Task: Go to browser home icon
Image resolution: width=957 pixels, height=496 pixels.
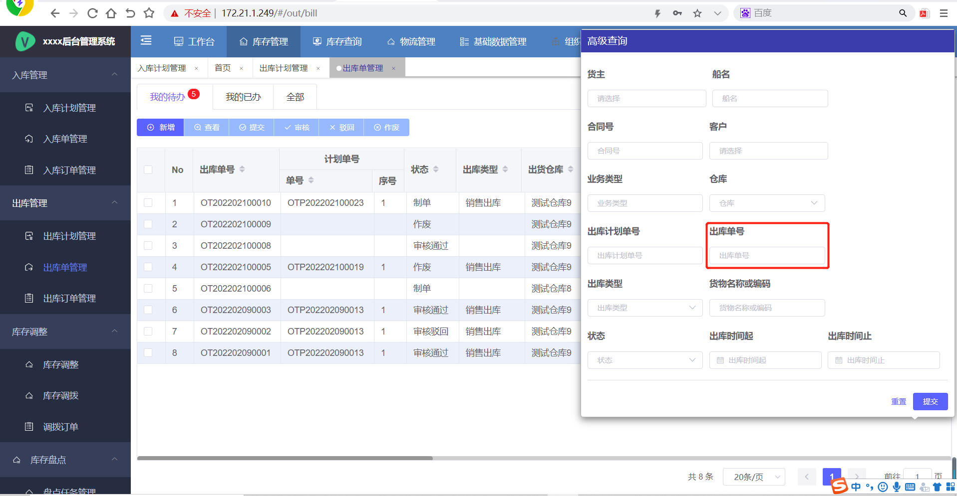Action: click(111, 13)
